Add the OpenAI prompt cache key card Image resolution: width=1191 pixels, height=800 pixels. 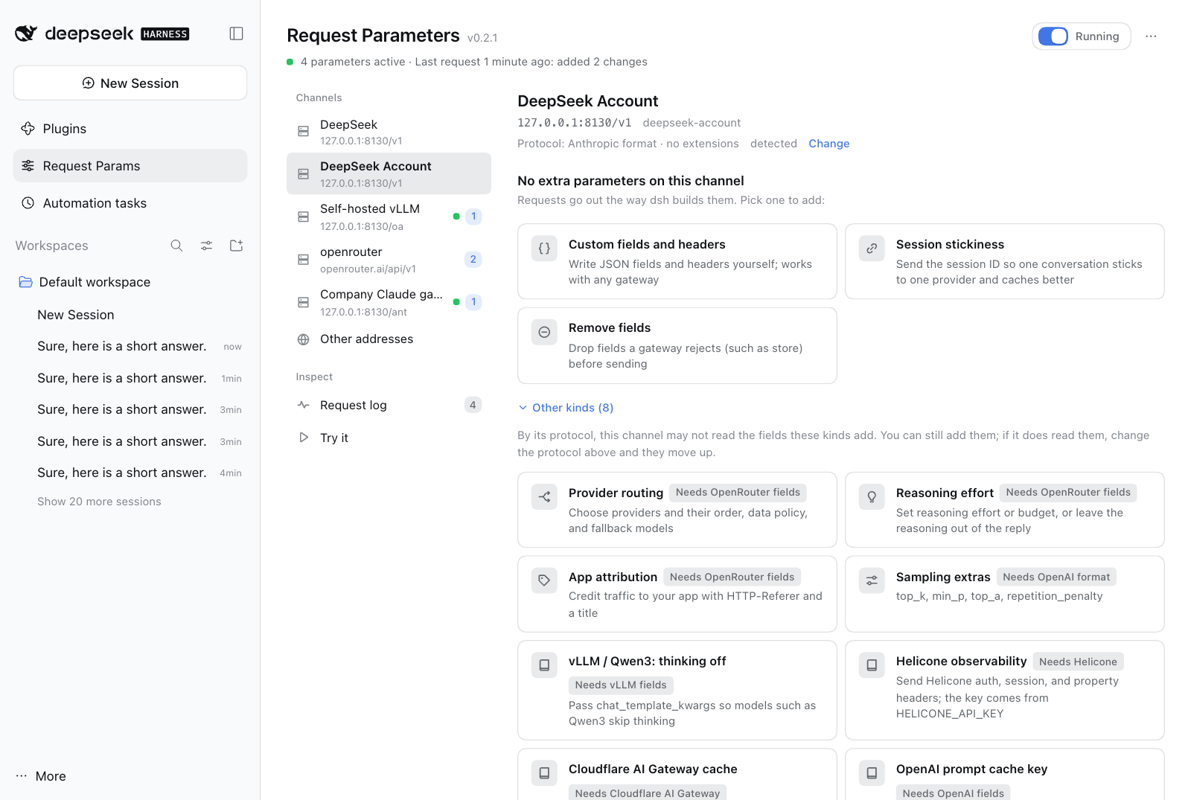[x=1005, y=775]
